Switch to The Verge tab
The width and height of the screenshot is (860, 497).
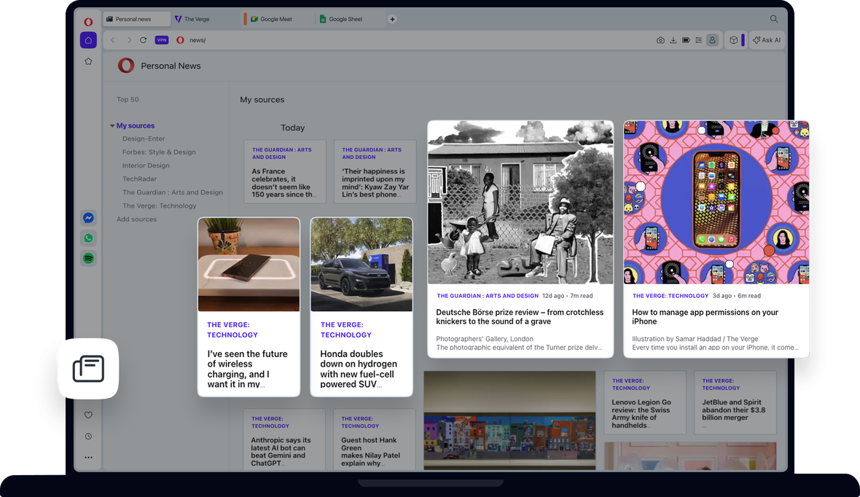tap(197, 19)
